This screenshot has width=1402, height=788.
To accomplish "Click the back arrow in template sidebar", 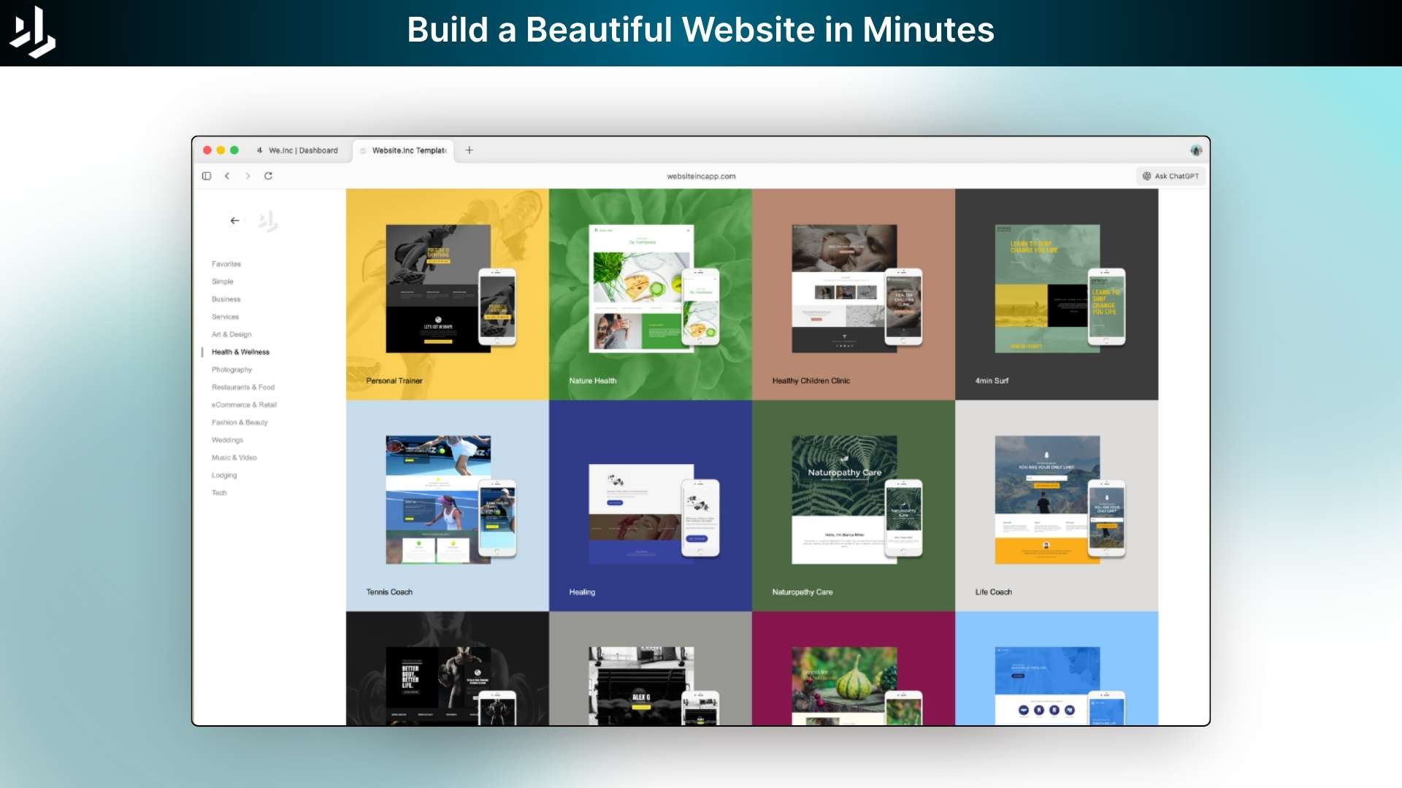I will coord(234,220).
